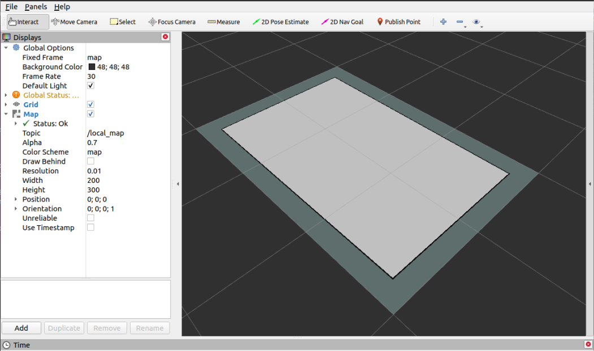This screenshot has width=594, height=351.
Task: Activate the Move Camera tool
Action: click(74, 21)
